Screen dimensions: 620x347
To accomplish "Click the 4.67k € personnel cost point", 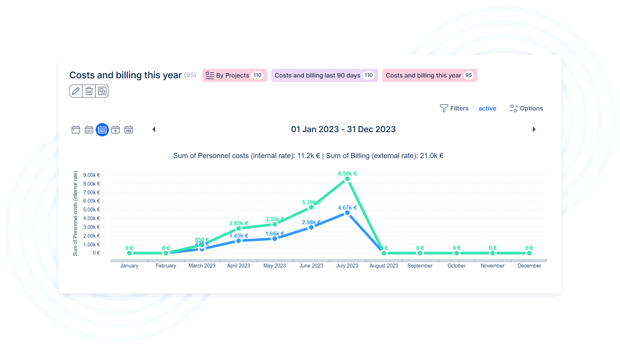I will (x=347, y=213).
